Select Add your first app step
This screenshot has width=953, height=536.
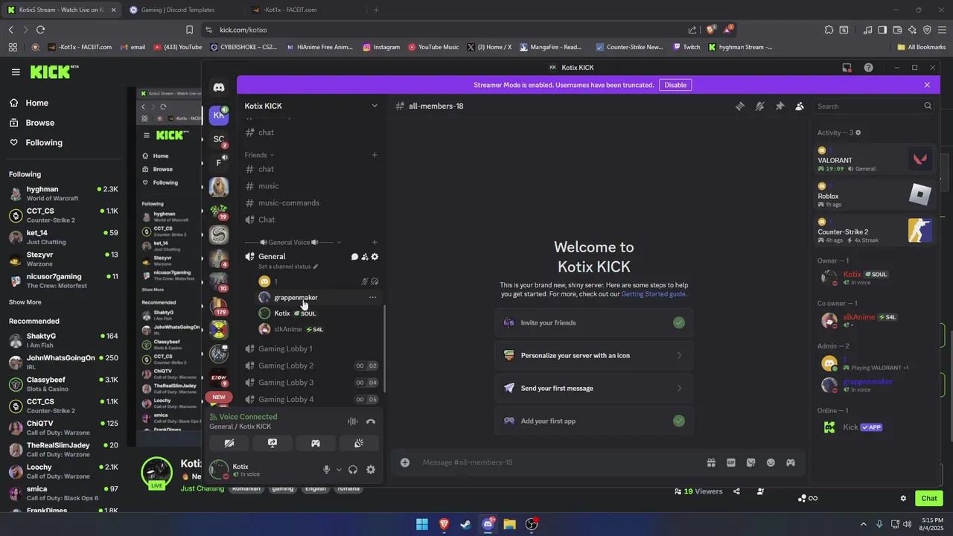pos(594,421)
